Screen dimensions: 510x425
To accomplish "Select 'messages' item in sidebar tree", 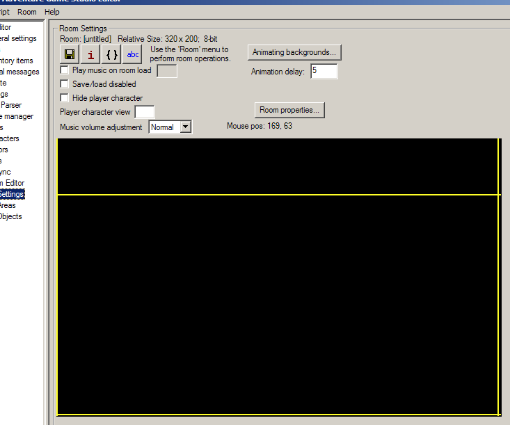I will tap(19, 72).
